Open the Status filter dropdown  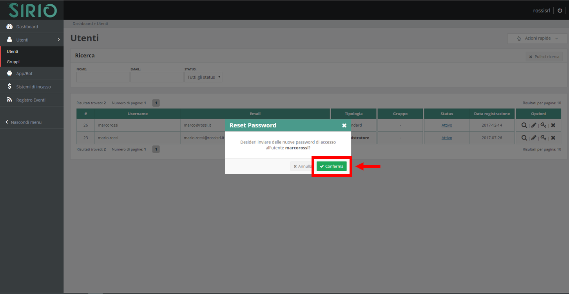pos(203,77)
